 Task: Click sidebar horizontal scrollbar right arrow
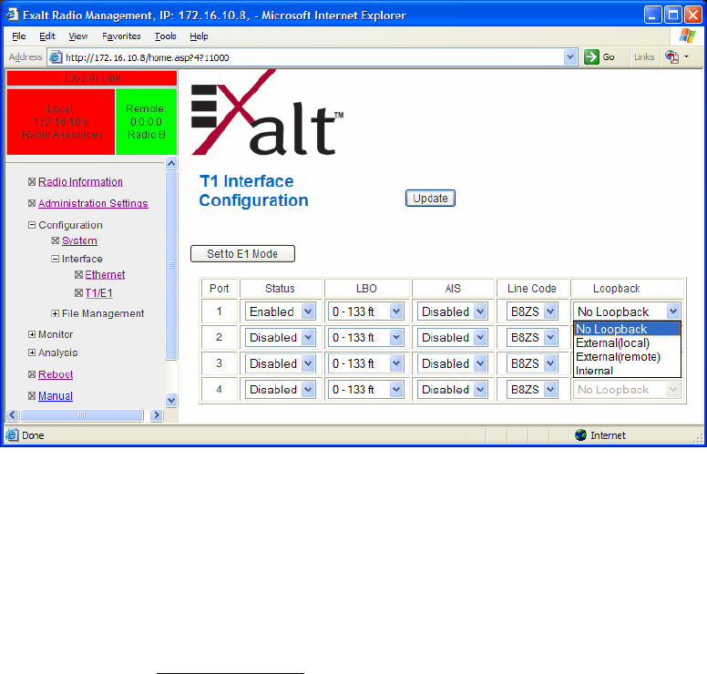[x=157, y=414]
